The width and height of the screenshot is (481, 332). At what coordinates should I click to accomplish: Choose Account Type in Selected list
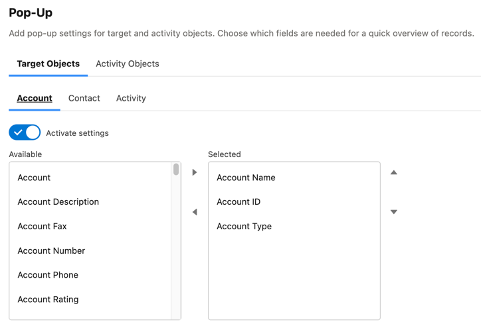(244, 226)
